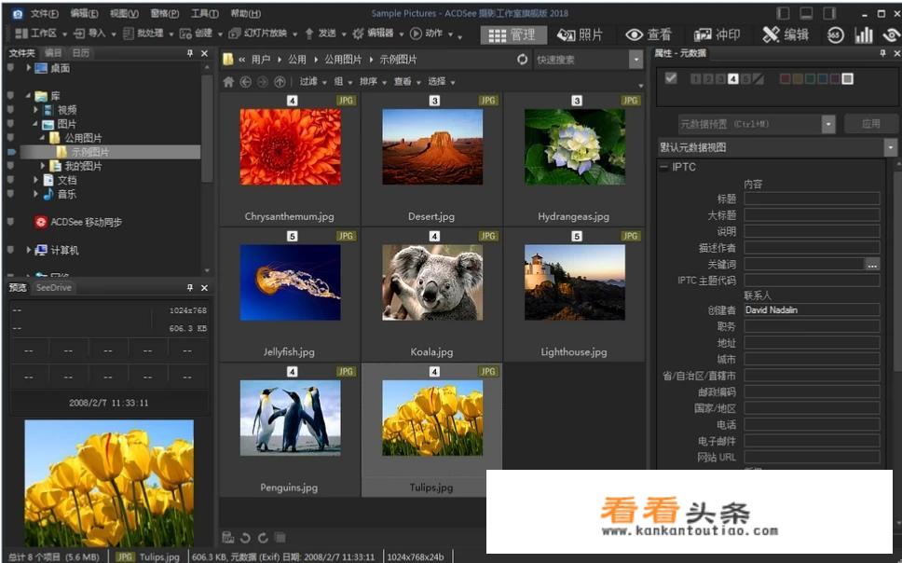Open the 排序 sort dropdown
The height and width of the screenshot is (563, 902).
(372, 82)
